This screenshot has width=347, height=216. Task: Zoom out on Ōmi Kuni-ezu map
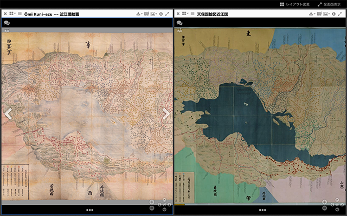[x=152, y=208]
